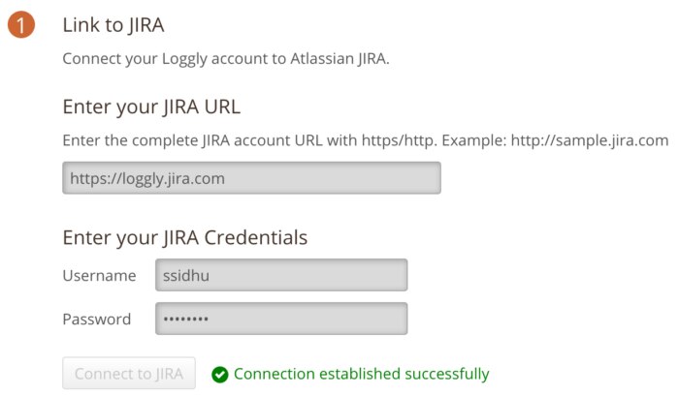Click the Link to JIRA heading
The width and height of the screenshot is (679, 396).
click(113, 25)
